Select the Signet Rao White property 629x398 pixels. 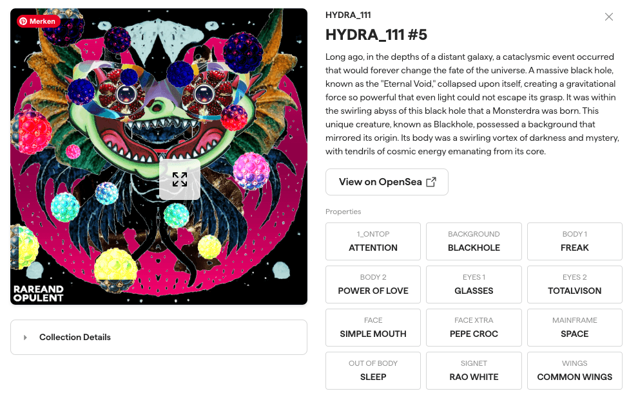point(474,371)
